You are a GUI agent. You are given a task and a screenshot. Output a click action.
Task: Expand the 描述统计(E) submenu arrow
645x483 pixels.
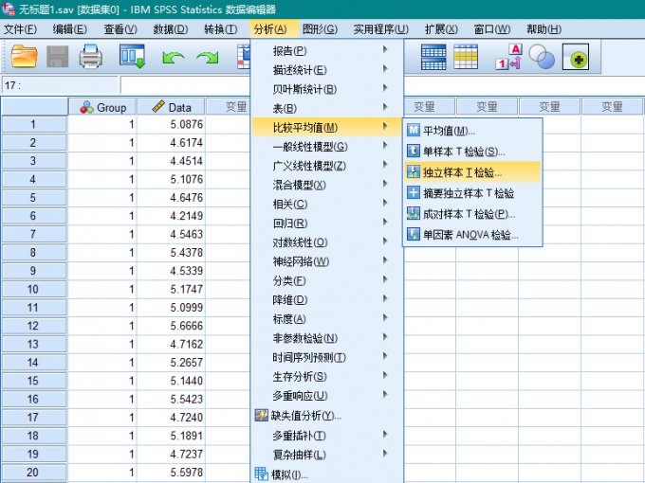pyautogui.click(x=385, y=68)
